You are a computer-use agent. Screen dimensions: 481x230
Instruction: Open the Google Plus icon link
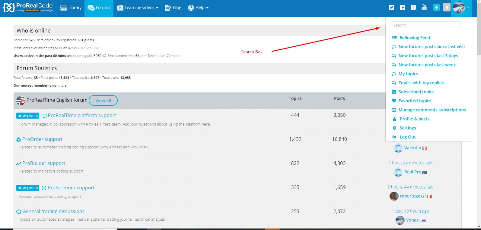[x=413, y=8]
